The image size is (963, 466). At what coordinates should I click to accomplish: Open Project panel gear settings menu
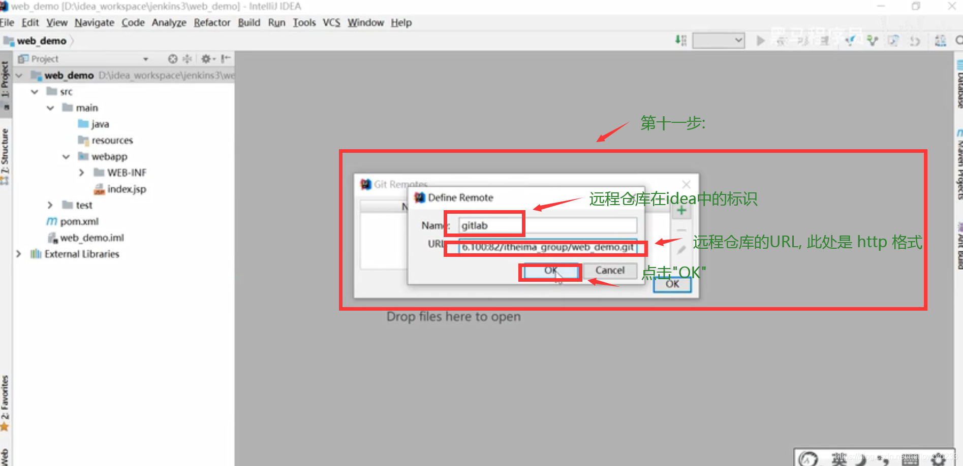207,59
